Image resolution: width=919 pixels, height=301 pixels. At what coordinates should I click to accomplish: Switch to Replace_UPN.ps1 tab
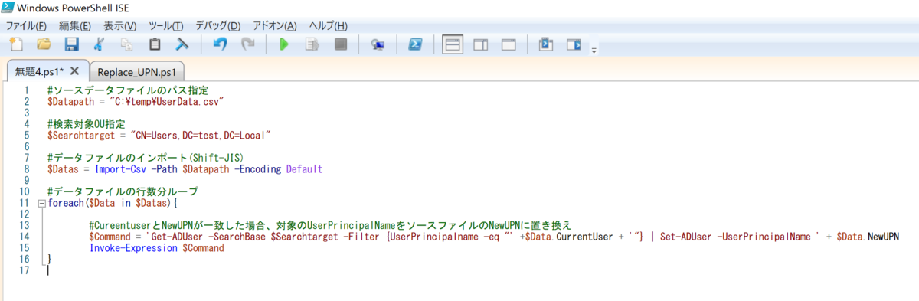136,71
